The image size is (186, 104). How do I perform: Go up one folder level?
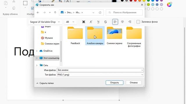point(55,12)
